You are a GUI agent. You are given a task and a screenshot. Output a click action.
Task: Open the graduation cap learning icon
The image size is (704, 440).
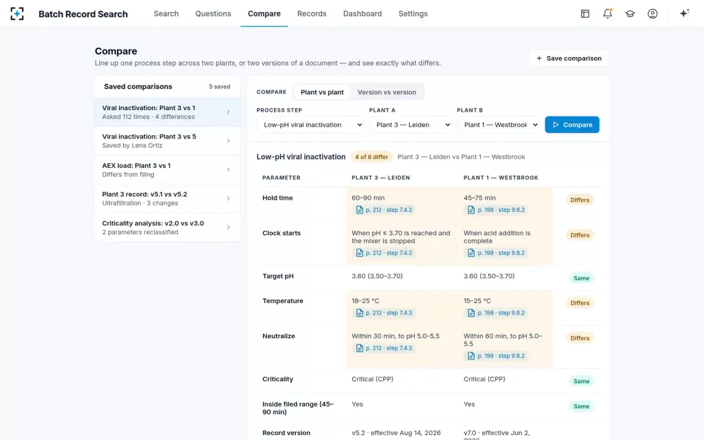[630, 14]
